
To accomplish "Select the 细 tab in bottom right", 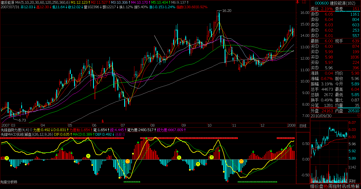I will pos(312,186).
